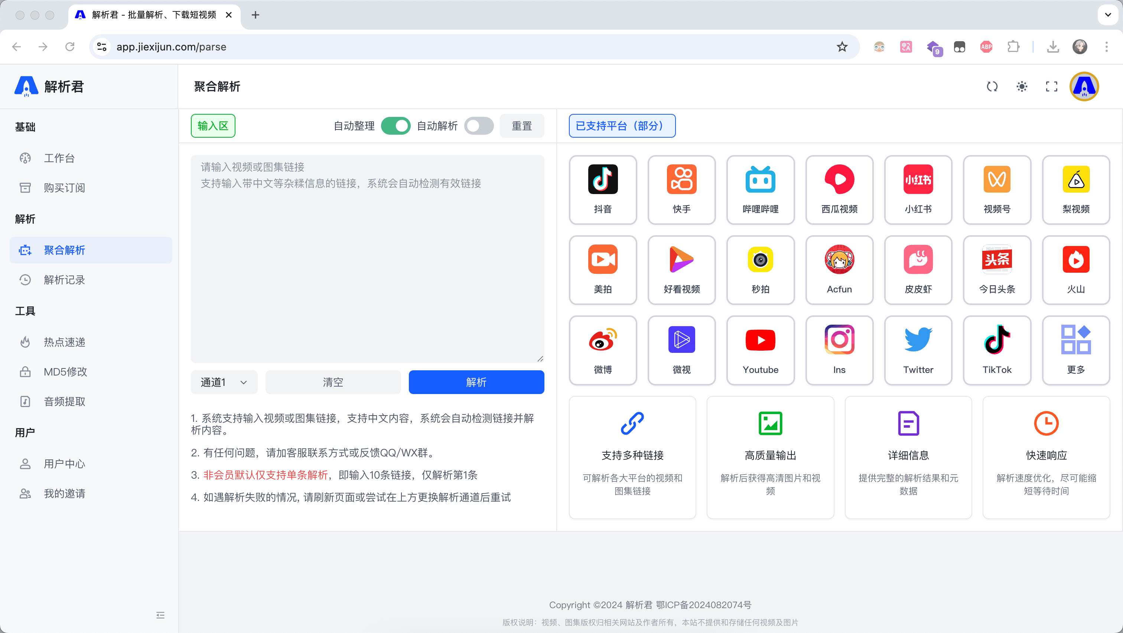Viewport: 1123px width, 633px height.
Task: Choose the 西瓜视频 platform icon
Action: click(839, 179)
